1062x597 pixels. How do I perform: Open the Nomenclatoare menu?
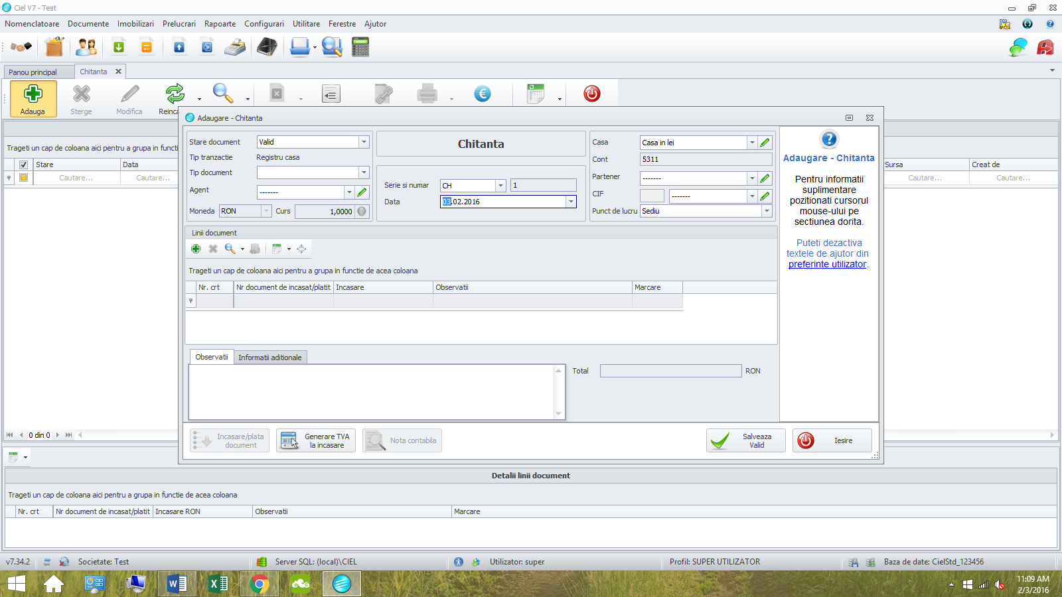32,24
